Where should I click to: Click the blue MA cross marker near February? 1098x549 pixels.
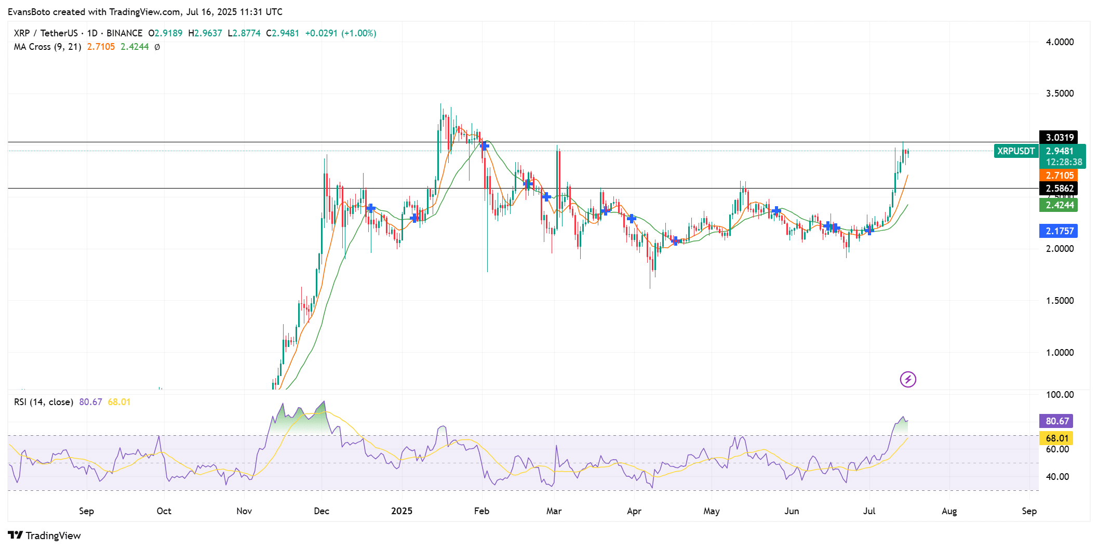(484, 146)
